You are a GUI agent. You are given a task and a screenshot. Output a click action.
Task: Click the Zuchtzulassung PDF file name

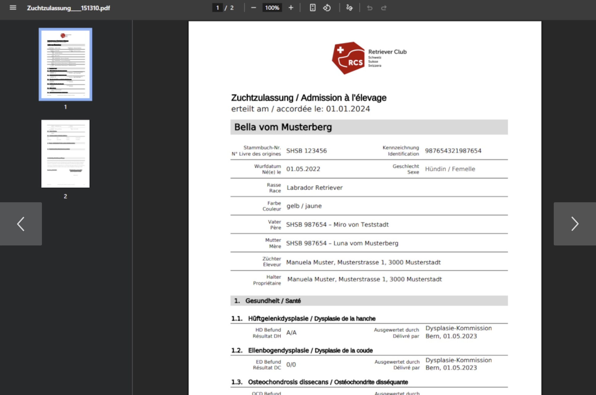pyautogui.click(x=68, y=8)
